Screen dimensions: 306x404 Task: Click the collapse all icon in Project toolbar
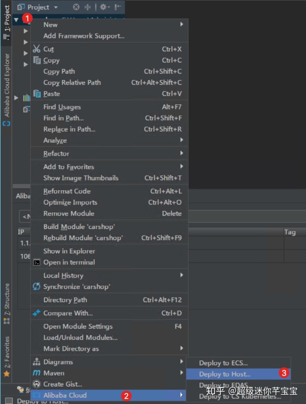tap(88, 7)
